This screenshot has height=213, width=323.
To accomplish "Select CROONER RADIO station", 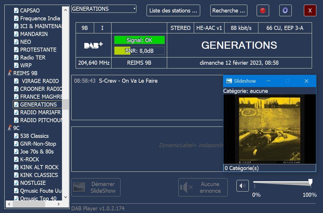I will point(41,89).
